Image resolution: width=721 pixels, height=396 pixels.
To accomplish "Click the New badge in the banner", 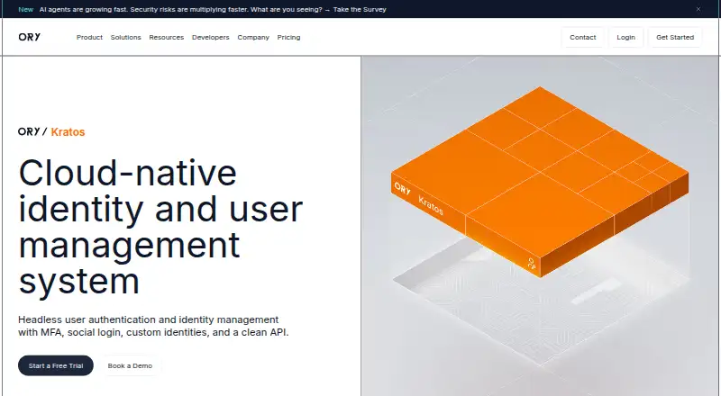I will [x=26, y=9].
